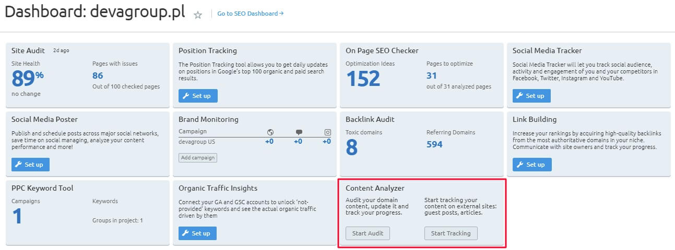Open the Site Audit card title

(28, 51)
